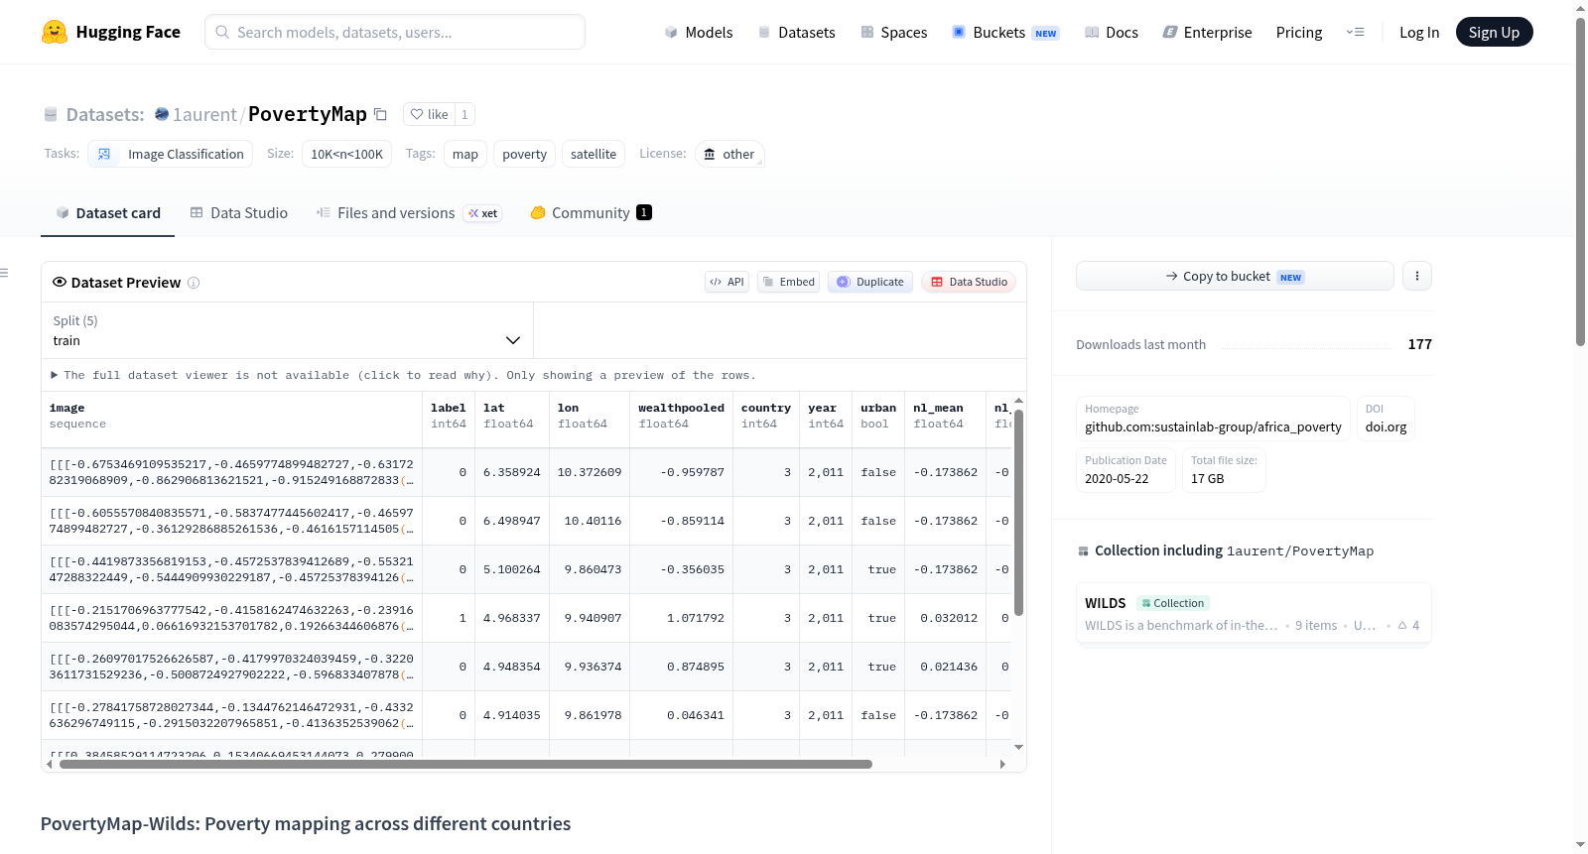Copy the dataset name with the copy icon
This screenshot has width=1588, height=854.
pyautogui.click(x=380, y=114)
